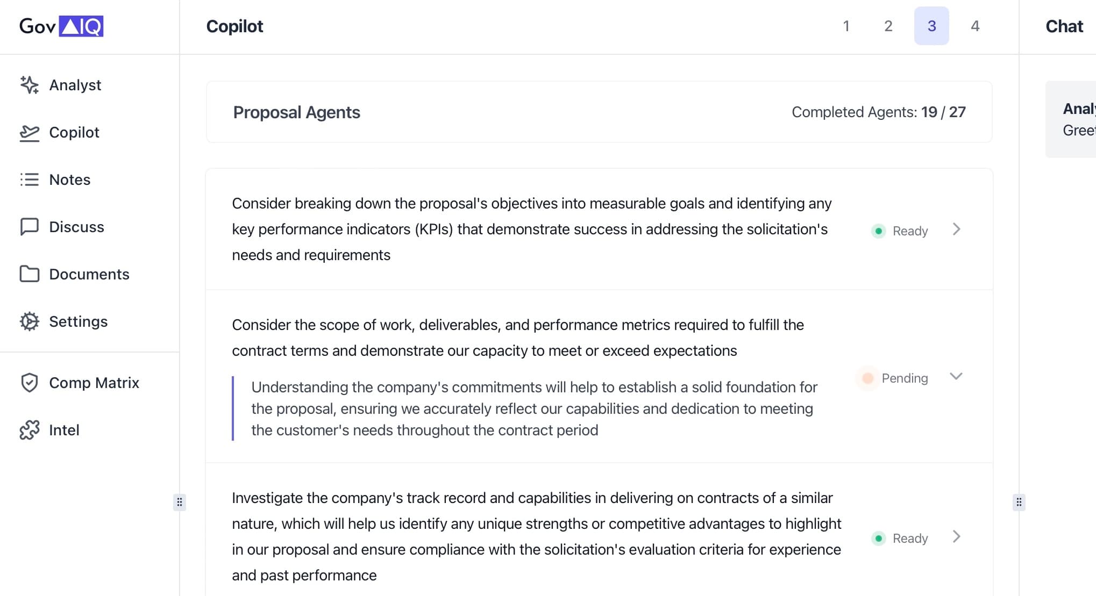Open Discuss panel
The width and height of the screenshot is (1096, 596).
click(x=76, y=226)
